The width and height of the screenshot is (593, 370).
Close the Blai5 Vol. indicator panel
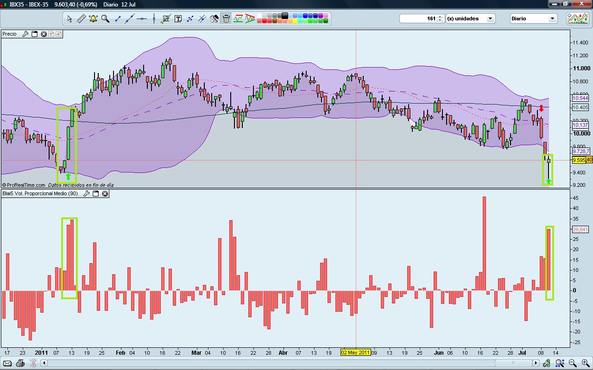tap(105, 193)
